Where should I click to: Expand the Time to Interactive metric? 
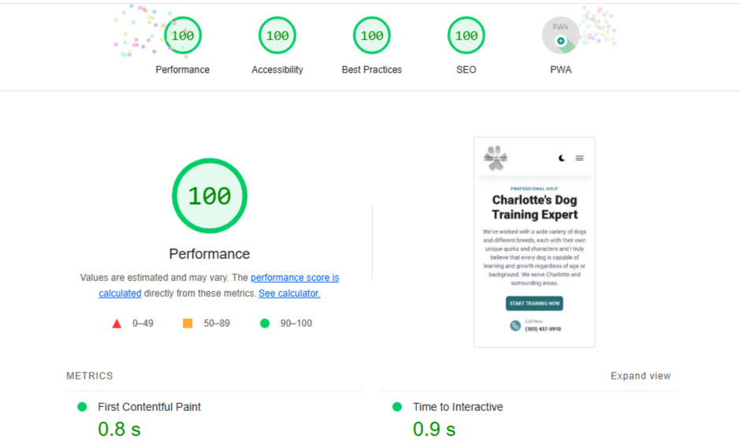pos(458,407)
